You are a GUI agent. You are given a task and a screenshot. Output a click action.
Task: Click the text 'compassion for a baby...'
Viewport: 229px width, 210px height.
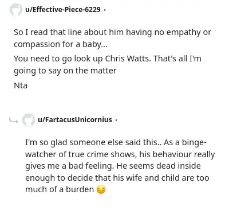(61, 44)
